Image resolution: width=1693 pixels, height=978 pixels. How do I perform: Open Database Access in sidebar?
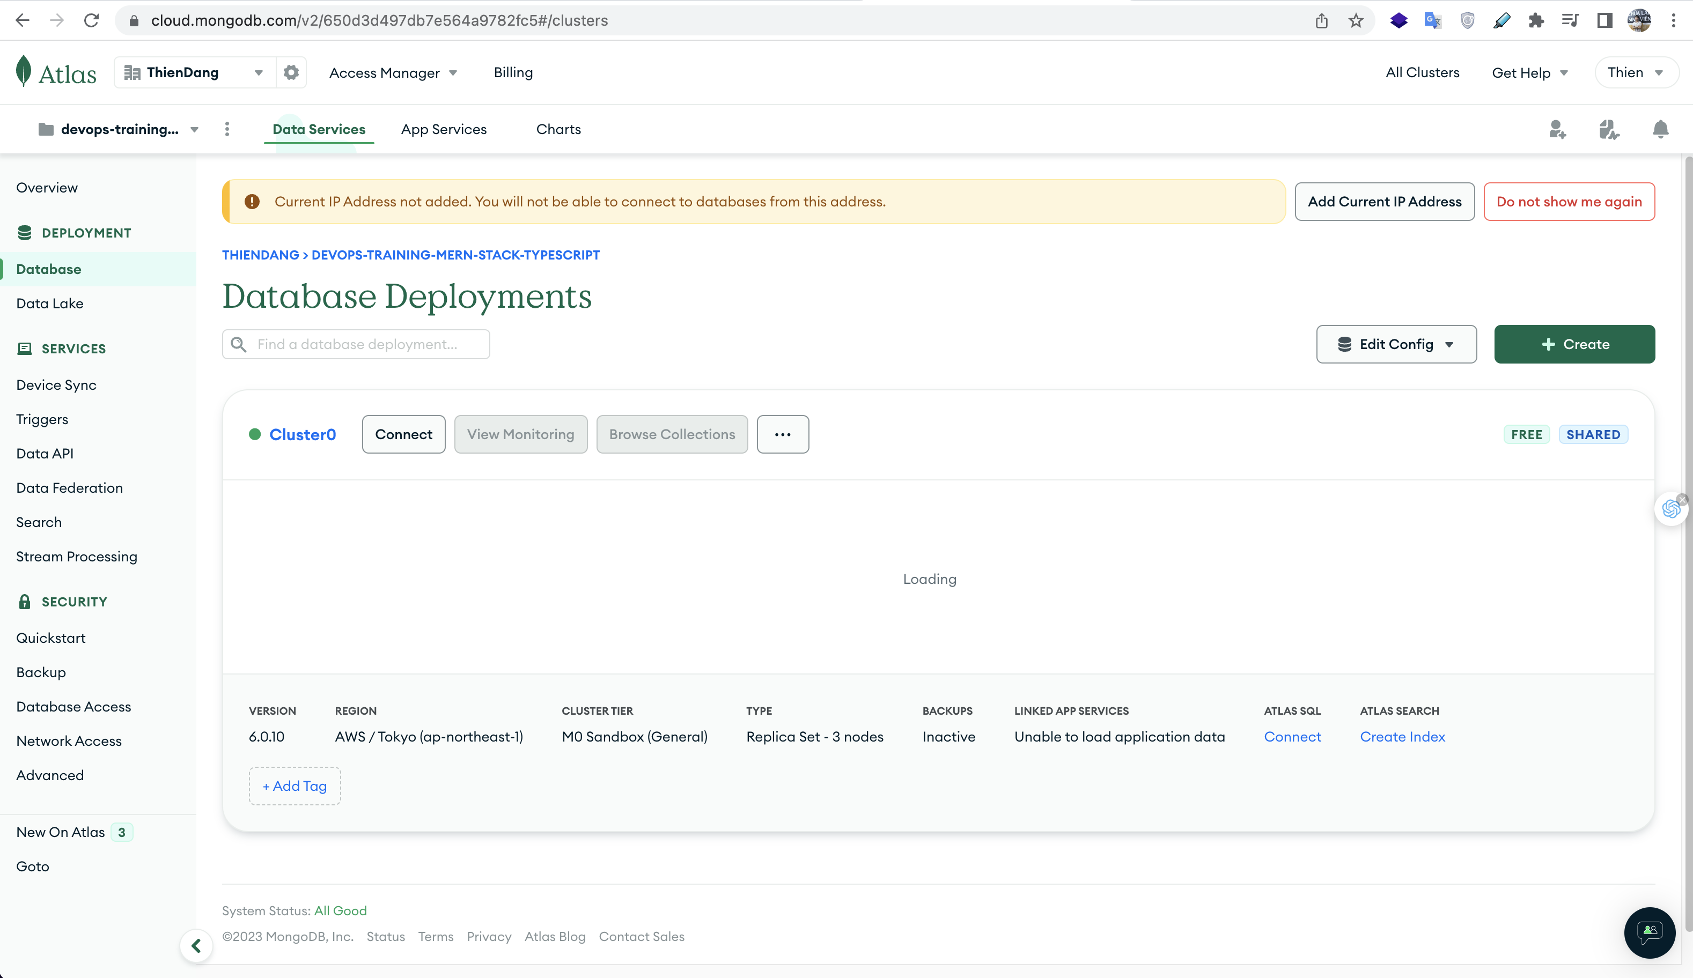pyautogui.click(x=73, y=707)
